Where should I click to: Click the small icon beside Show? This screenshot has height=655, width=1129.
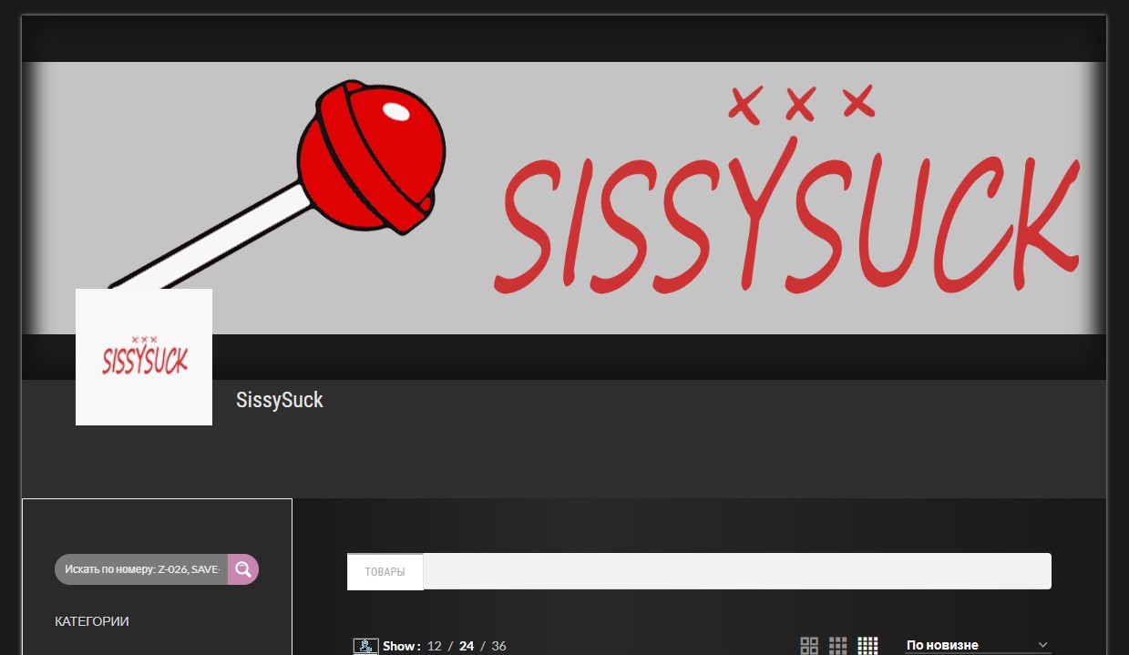(x=365, y=646)
